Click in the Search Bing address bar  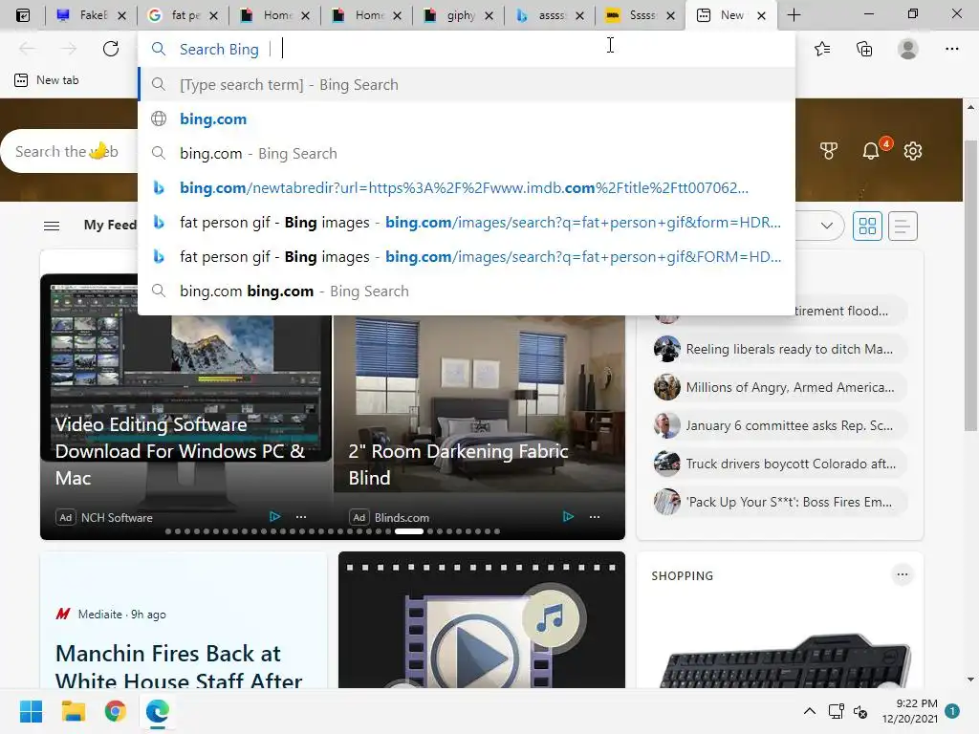(467, 49)
